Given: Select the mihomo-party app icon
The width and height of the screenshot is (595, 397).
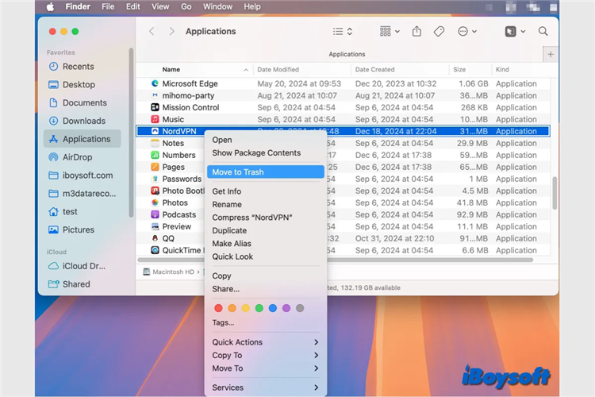Looking at the screenshot, I should [x=155, y=95].
